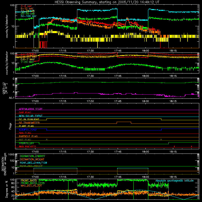Click the HESSI Observing Summary title

click(x=107, y=2)
